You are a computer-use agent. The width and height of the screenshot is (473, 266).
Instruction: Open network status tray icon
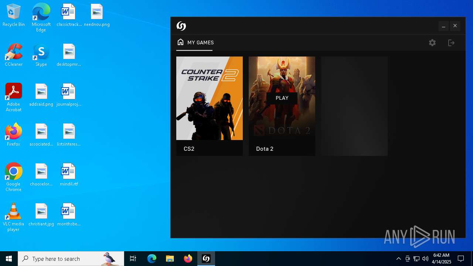coord(416,259)
